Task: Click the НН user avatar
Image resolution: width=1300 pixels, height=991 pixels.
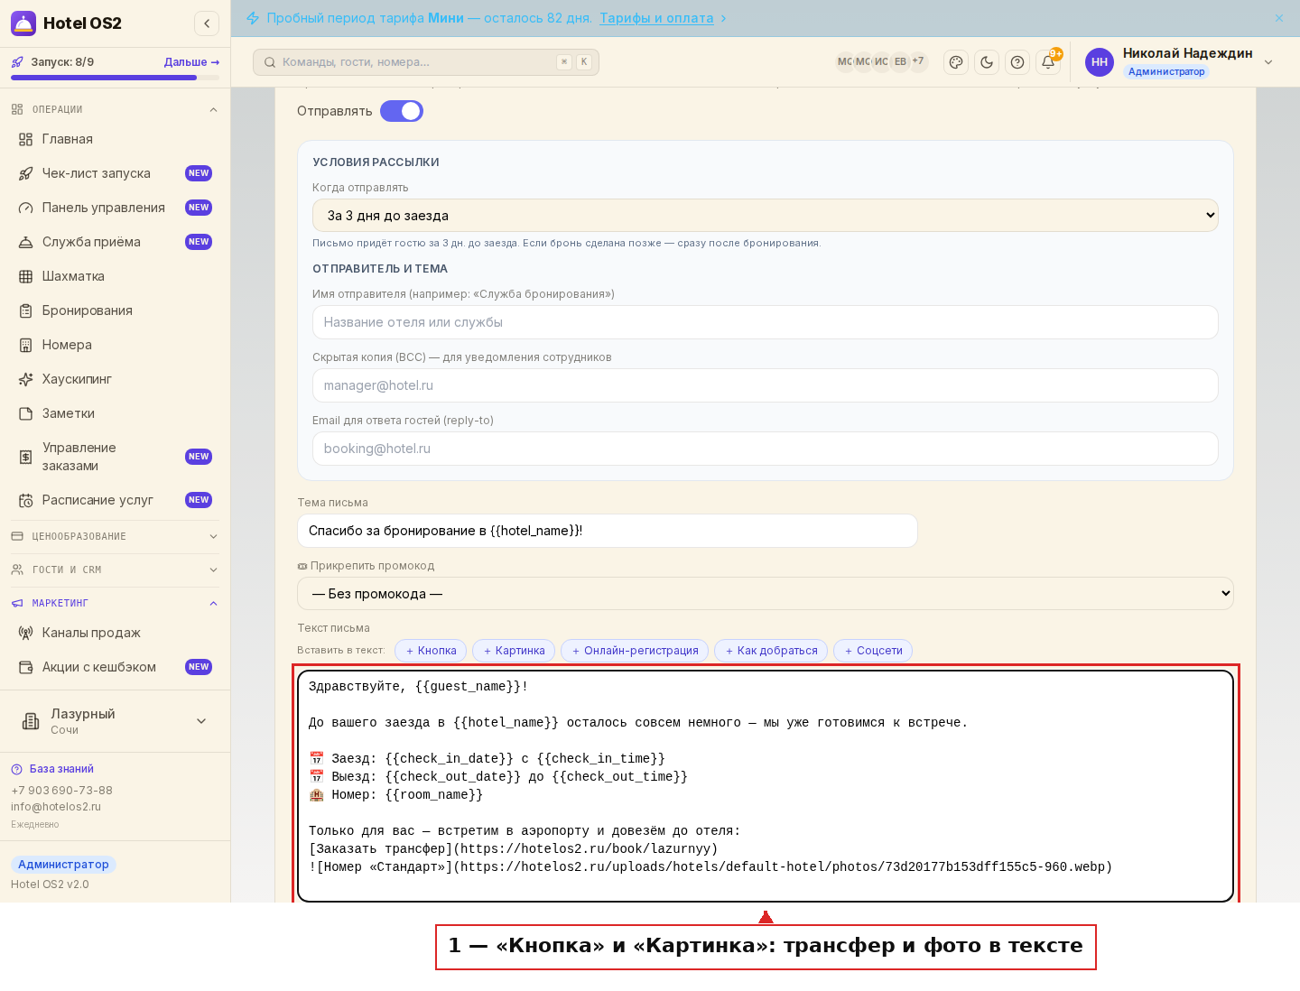Action: pyautogui.click(x=1100, y=62)
